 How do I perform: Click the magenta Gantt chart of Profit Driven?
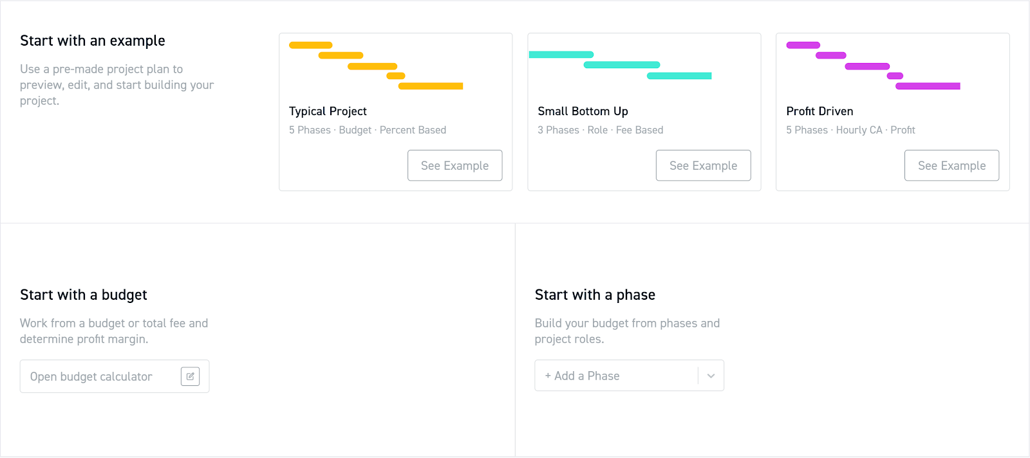pyautogui.click(x=873, y=66)
